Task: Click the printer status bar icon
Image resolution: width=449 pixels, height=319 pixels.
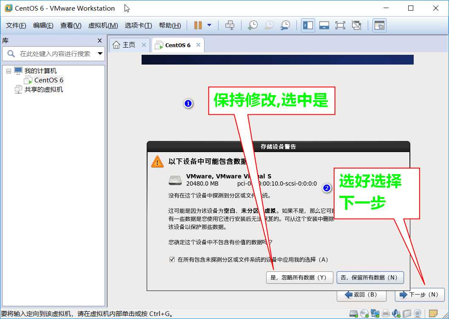Action: tap(386, 314)
